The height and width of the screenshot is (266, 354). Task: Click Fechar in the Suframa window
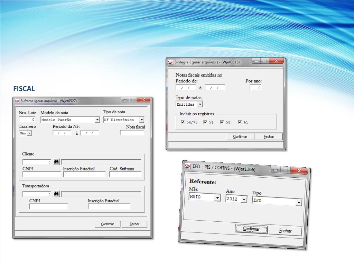point(134,224)
